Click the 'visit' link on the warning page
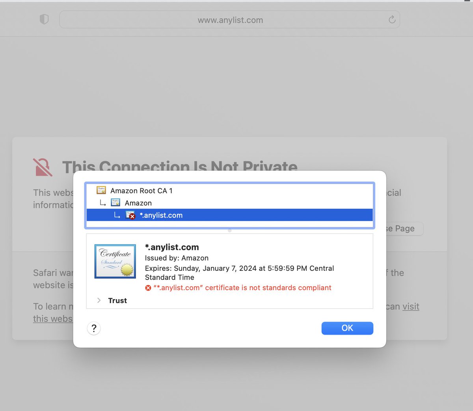The width and height of the screenshot is (473, 411). click(411, 306)
